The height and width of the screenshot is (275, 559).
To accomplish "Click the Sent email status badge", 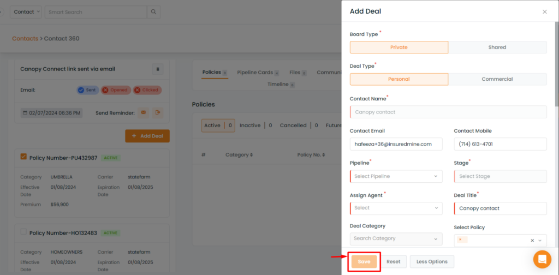I will pyautogui.click(x=88, y=90).
